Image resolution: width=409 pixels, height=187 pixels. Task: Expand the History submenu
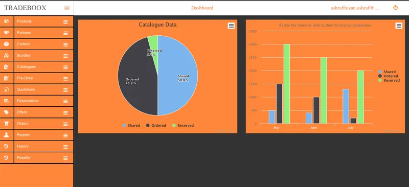pyautogui.click(x=65, y=147)
